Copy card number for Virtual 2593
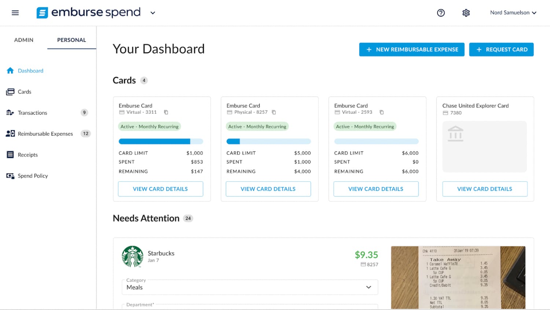Viewport: 550px width, 310px height. point(382,112)
